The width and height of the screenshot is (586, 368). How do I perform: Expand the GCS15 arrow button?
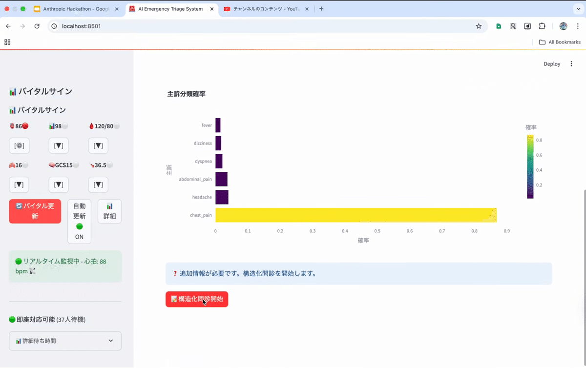[x=59, y=185]
